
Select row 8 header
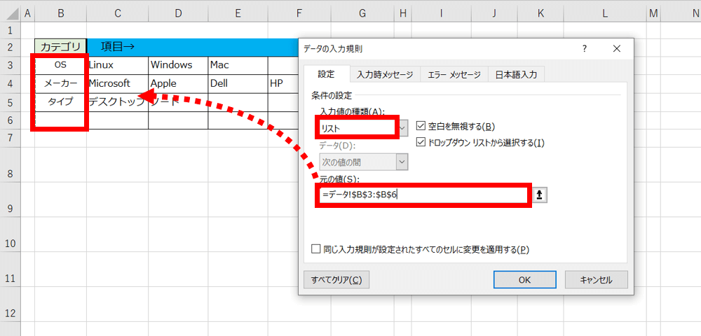tap(10, 173)
